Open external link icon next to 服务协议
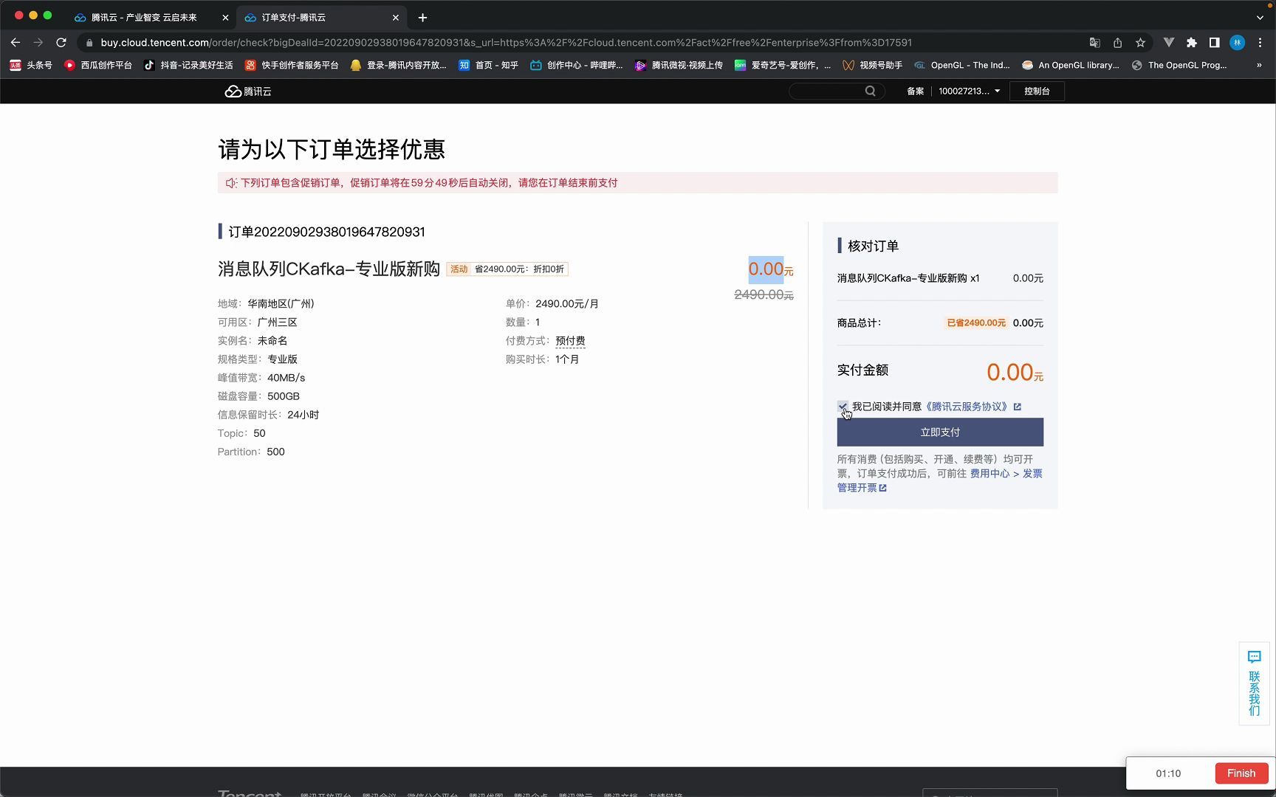This screenshot has height=797, width=1276. click(x=1018, y=407)
